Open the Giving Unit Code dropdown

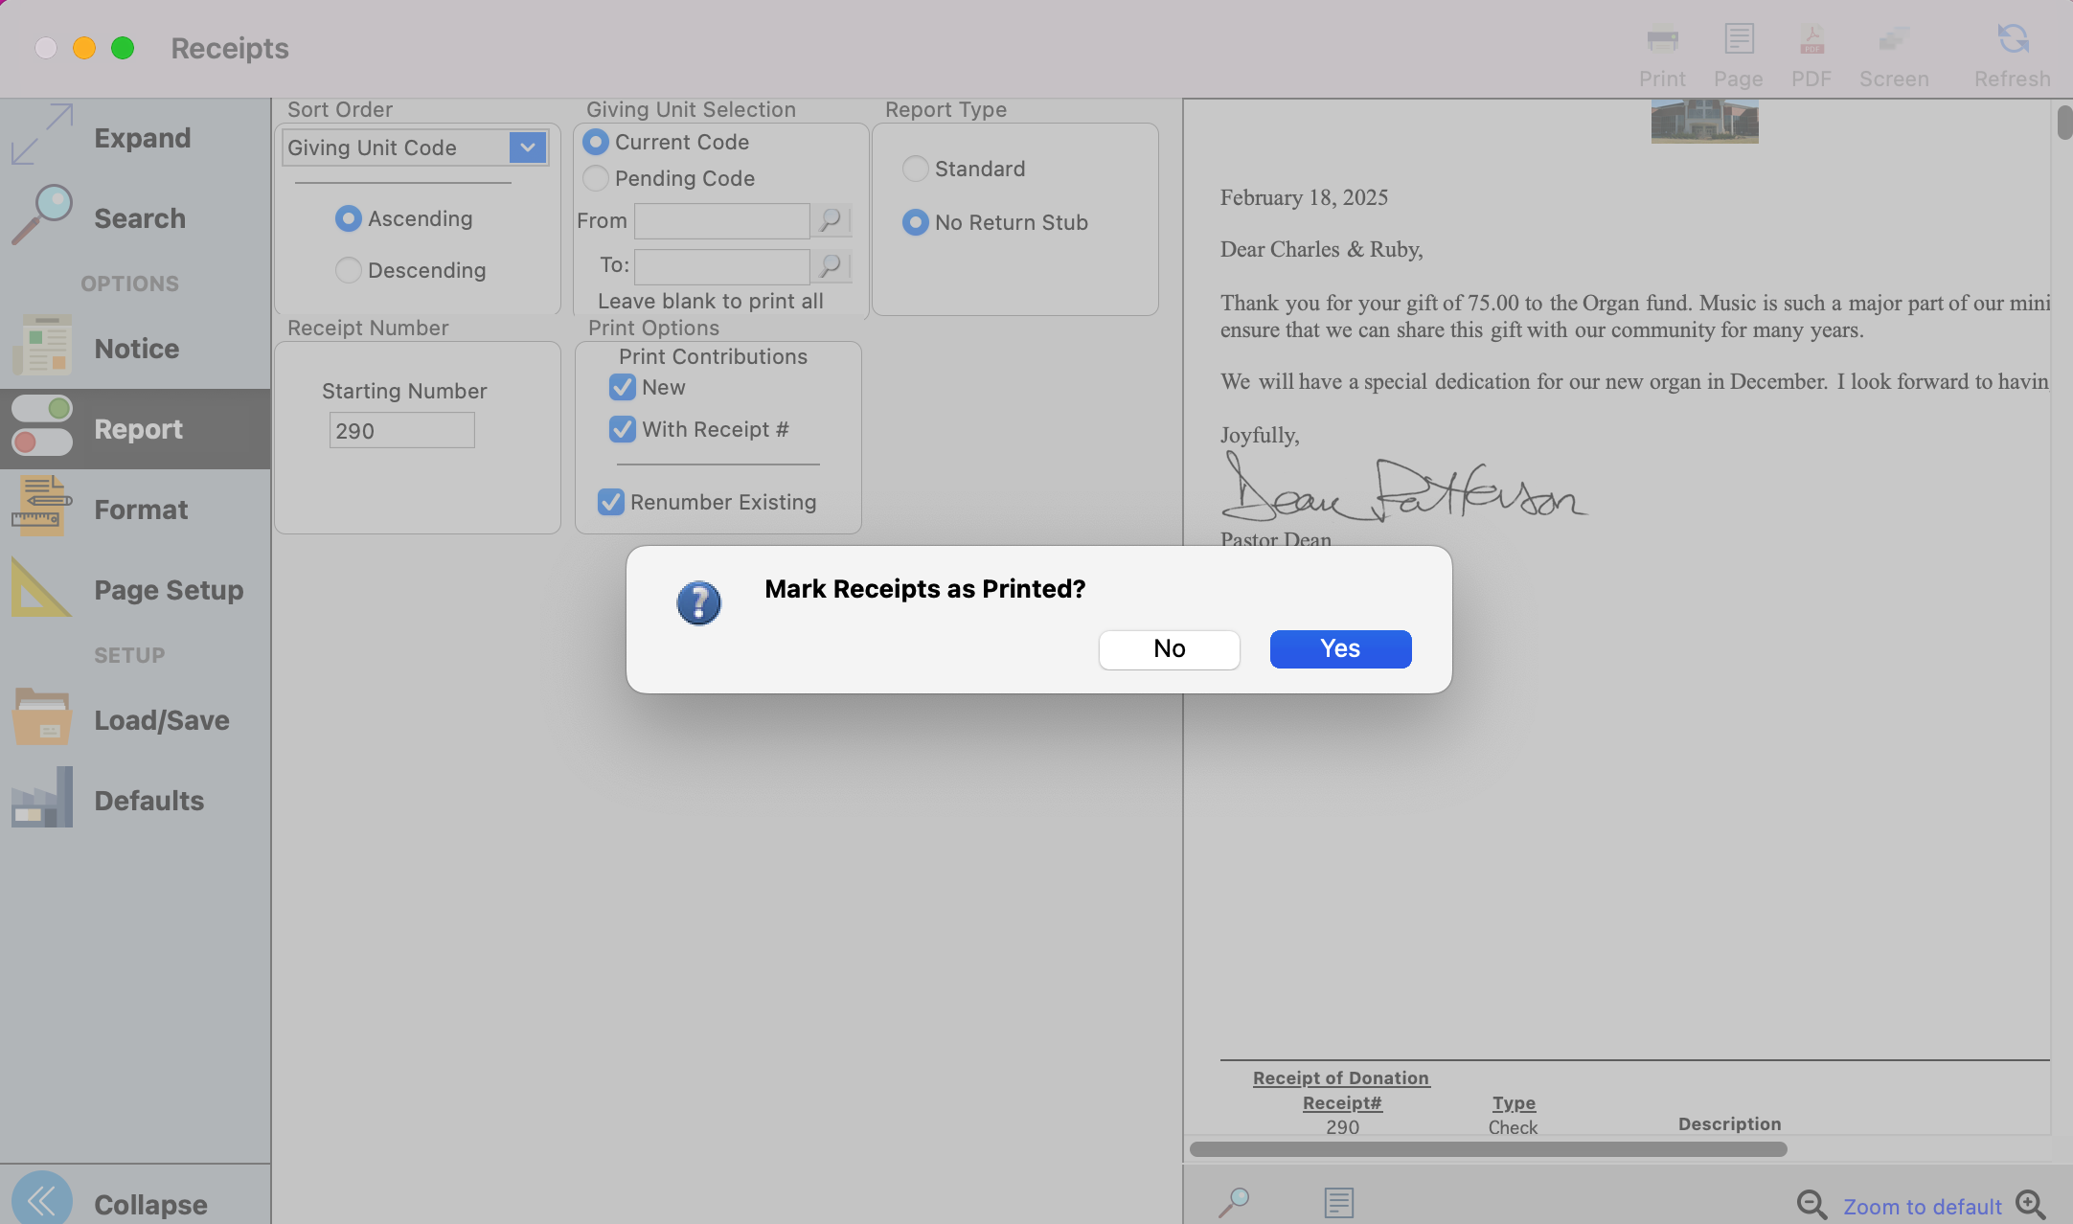click(528, 147)
